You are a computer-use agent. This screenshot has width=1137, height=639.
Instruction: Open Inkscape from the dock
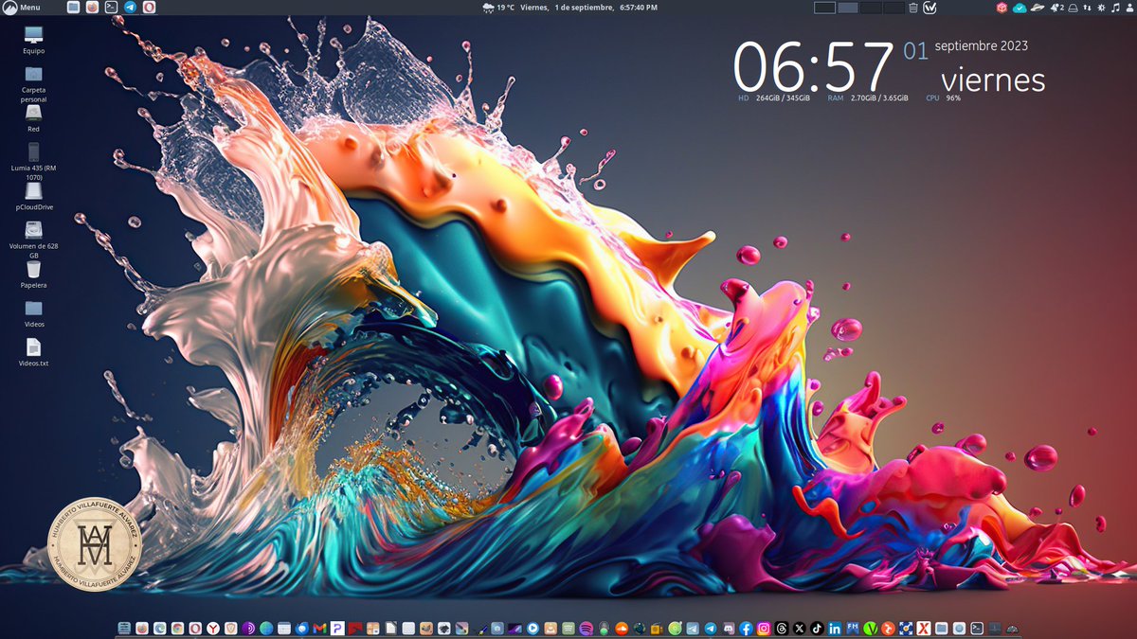pyautogui.click(x=443, y=628)
